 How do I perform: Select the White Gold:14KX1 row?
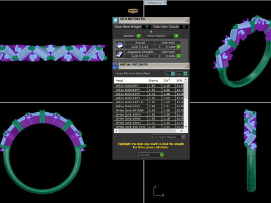tap(149, 123)
